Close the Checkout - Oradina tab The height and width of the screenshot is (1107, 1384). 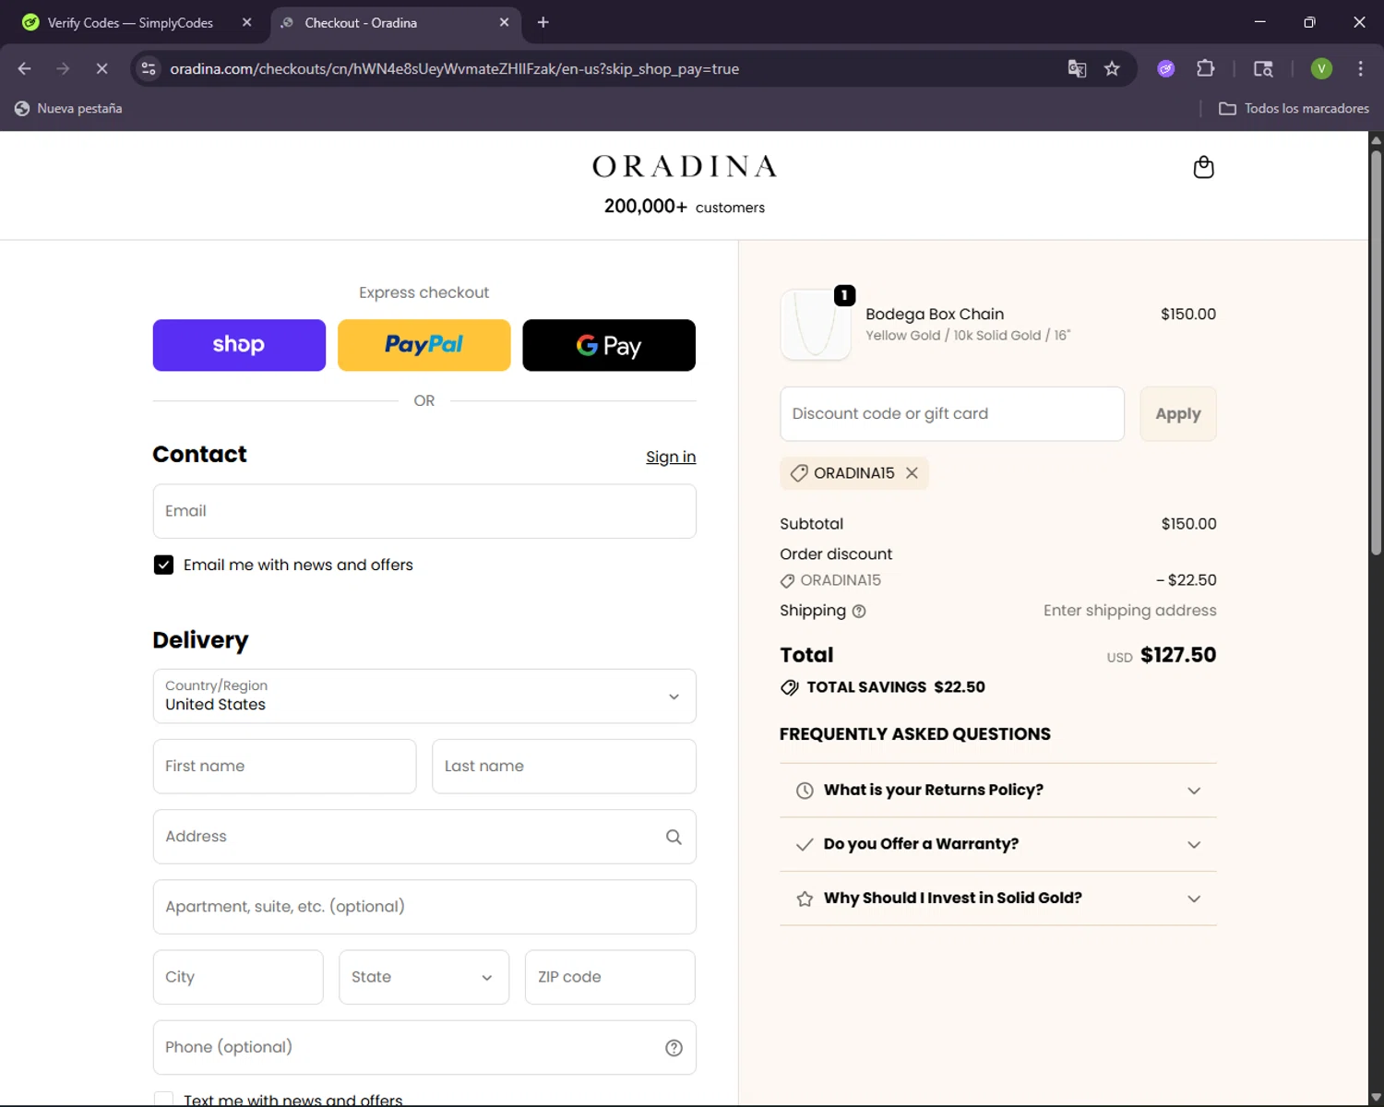(x=504, y=22)
